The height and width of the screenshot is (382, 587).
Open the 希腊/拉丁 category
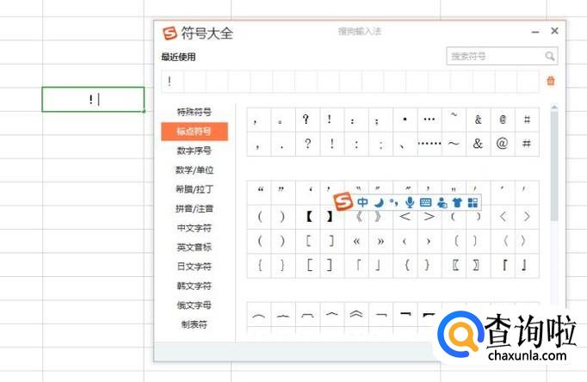click(x=194, y=189)
